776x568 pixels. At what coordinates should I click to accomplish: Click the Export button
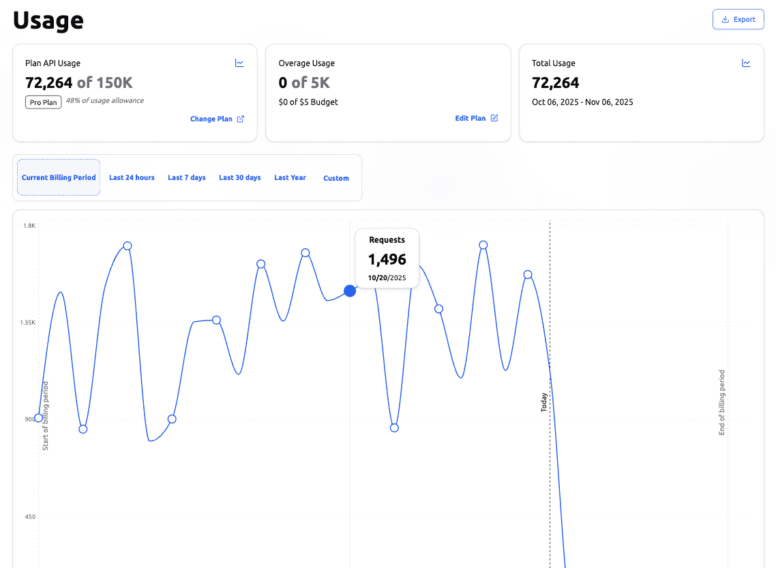pyautogui.click(x=738, y=19)
